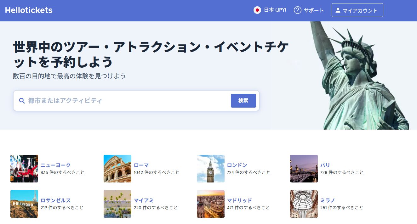This screenshot has width=417, height=224.
Task: Choose the Milan galleria dome thumbnail
Action: coord(304,204)
